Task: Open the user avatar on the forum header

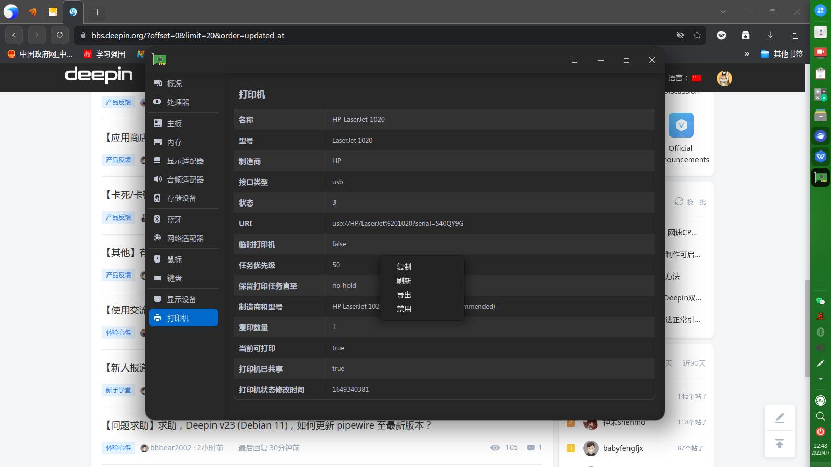Action: [x=725, y=78]
